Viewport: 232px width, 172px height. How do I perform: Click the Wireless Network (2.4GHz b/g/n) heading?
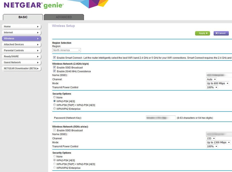(71, 64)
